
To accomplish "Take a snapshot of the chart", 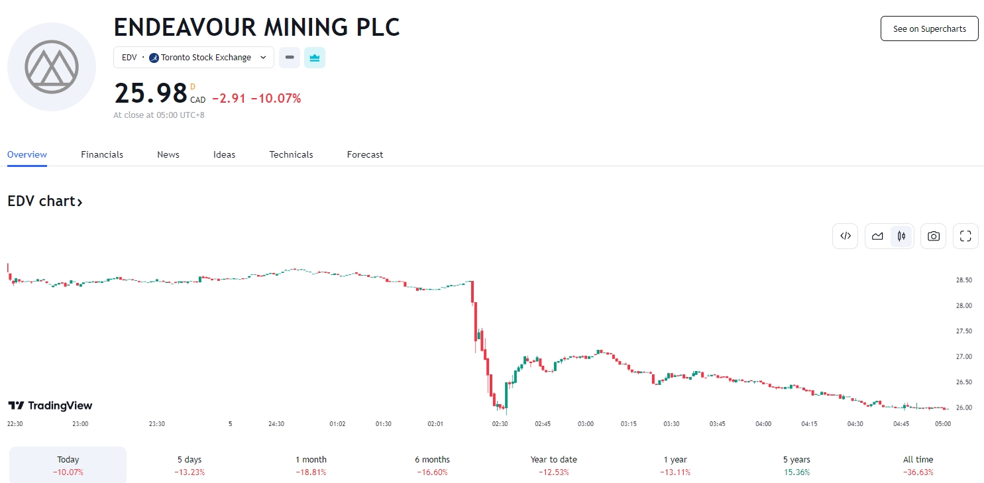I will [933, 236].
